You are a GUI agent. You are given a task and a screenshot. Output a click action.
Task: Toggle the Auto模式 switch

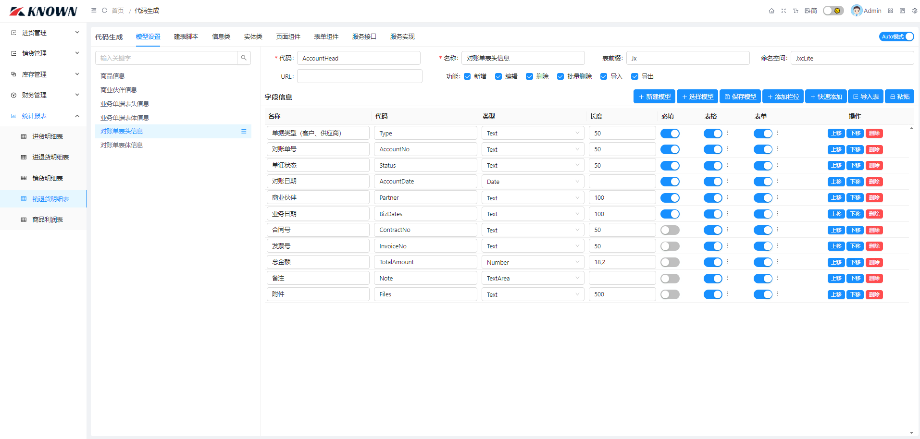pos(896,37)
